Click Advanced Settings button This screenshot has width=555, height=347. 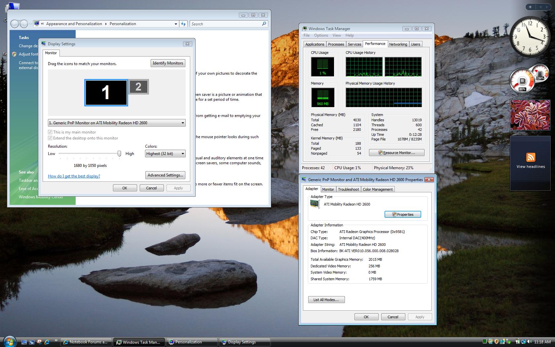tap(165, 175)
